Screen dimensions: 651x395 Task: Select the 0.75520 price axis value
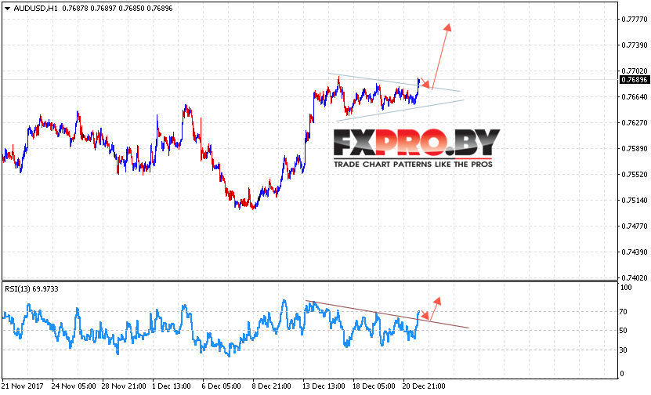point(634,175)
